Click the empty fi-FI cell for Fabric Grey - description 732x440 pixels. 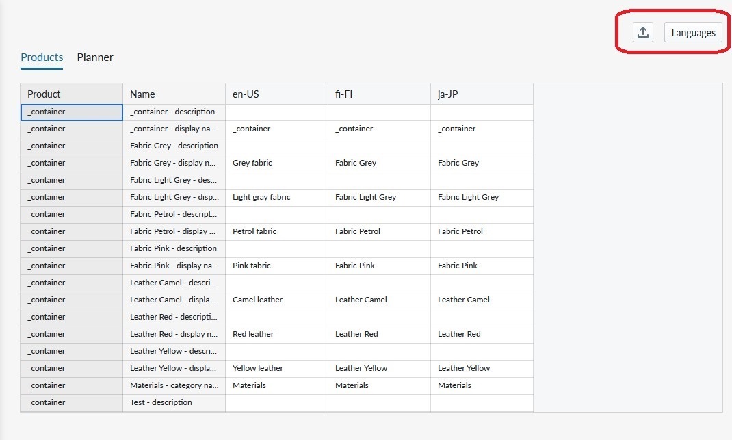click(380, 146)
